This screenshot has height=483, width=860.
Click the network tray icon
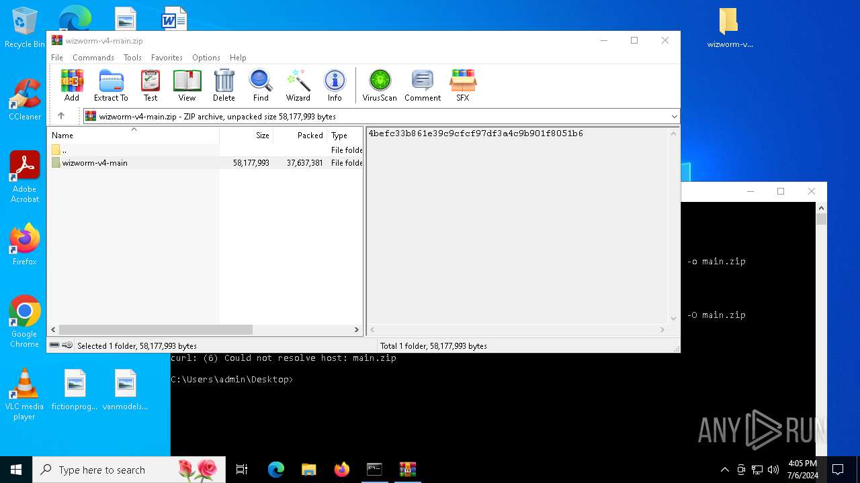tap(757, 470)
